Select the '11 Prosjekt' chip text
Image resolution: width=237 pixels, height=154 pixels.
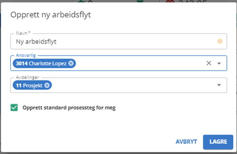[x=29, y=85]
